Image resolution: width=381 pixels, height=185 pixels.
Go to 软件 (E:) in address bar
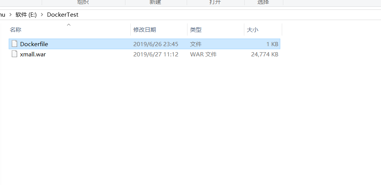coord(26,15)
